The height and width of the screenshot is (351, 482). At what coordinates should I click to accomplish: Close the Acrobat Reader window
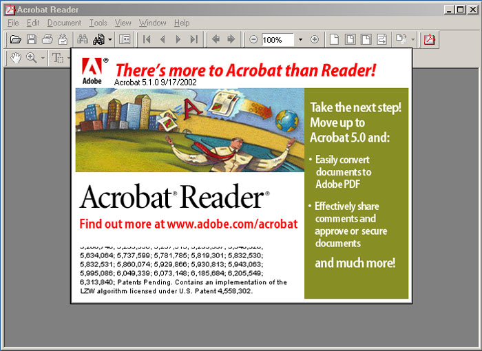[x=473, y=10]
